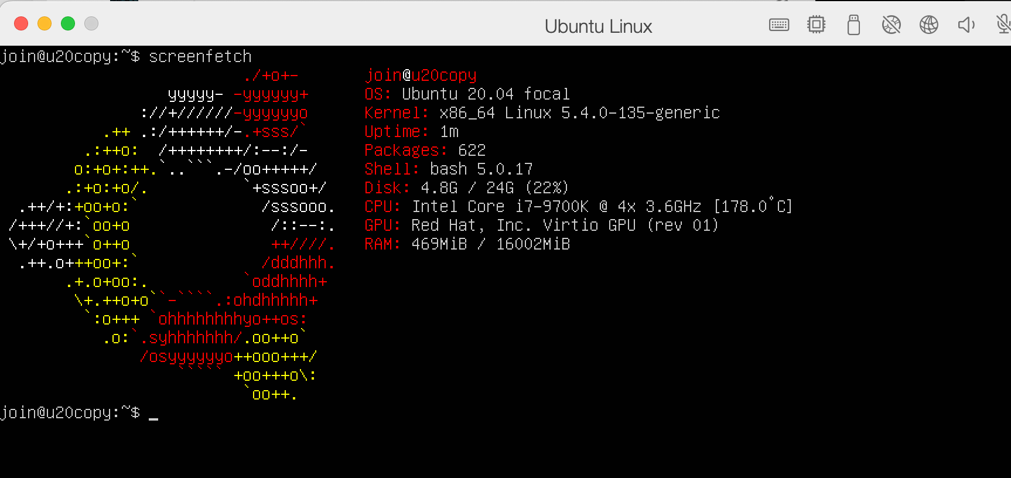Click the Ubuntu Linux window title
Image resolution: width=1011 pixels, height=478 pixels.
[598, 26]
